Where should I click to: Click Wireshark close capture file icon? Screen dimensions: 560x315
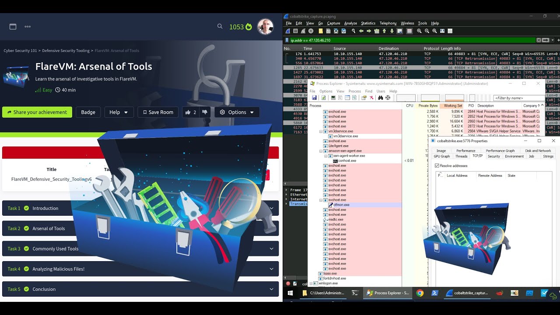[x=336, y=31]
